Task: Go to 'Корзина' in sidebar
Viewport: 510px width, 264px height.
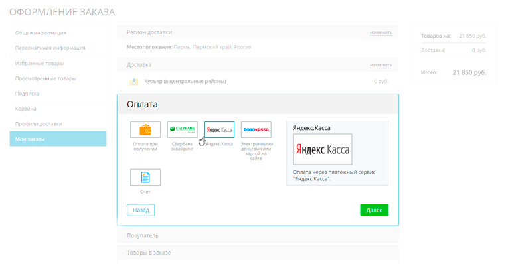Action: tap(26, 109)
